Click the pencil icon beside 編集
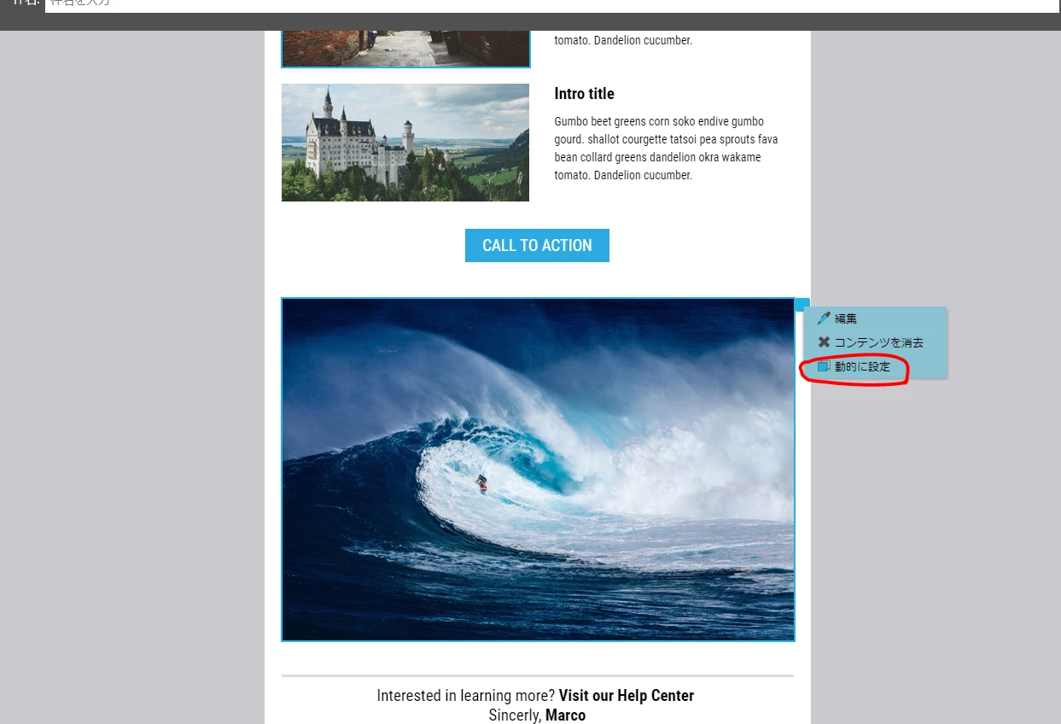This screenshot has height=724, width=1061. click(824, 318)
